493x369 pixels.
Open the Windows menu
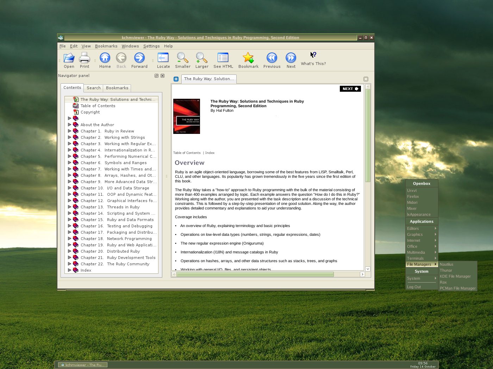point(130,46)
